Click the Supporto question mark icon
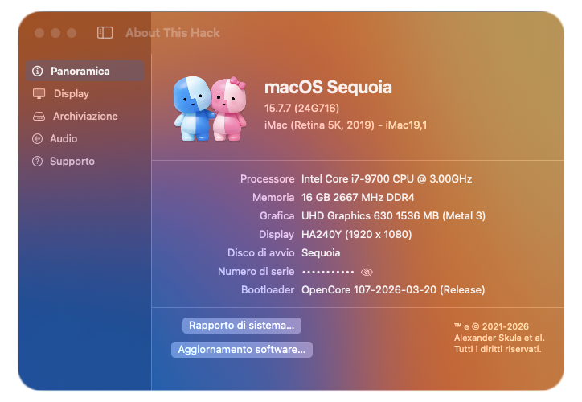Screen dimensions: 582x402 click(x=38, y=162)
